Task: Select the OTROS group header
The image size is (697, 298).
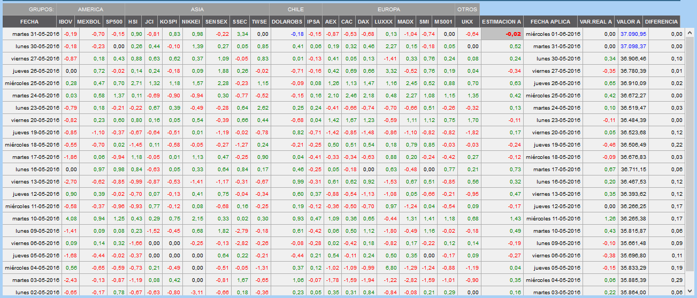Action: click(467, 10)
